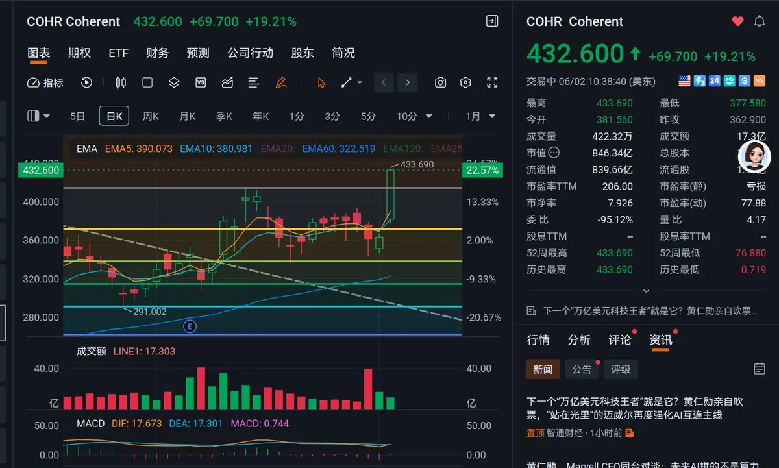Click the E earnings marker on chart

[x=190, y=326]
